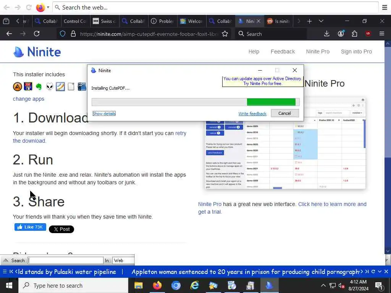This screenshot has height=293, width=391.
Task: Go back using the Firefox toolbar back arrow
Action: click(9, 34)
